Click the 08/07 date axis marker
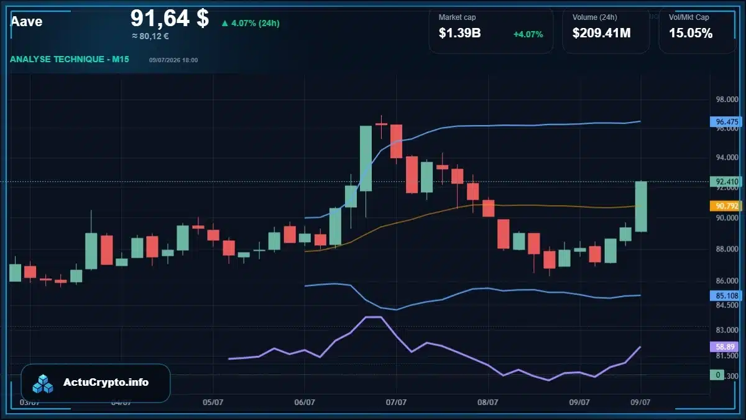 [x=488, y=402]
